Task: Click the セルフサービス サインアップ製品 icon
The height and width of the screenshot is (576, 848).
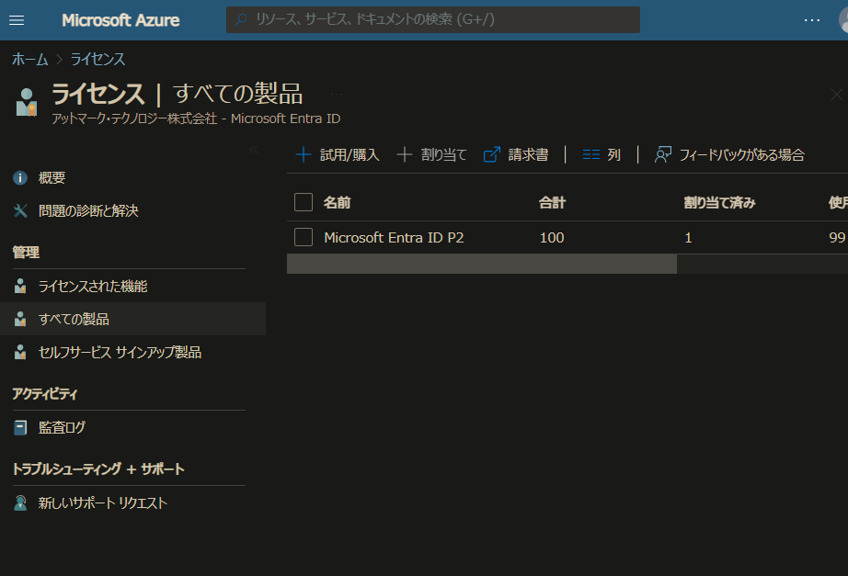Action: 20,352
